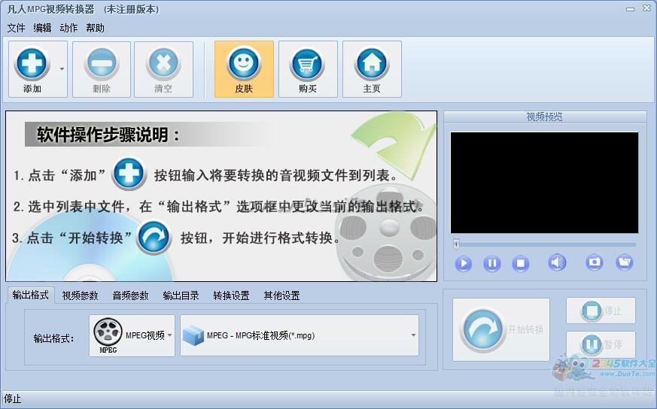Click the 开始转换 (Start conversion) button

tap(501, 329)
